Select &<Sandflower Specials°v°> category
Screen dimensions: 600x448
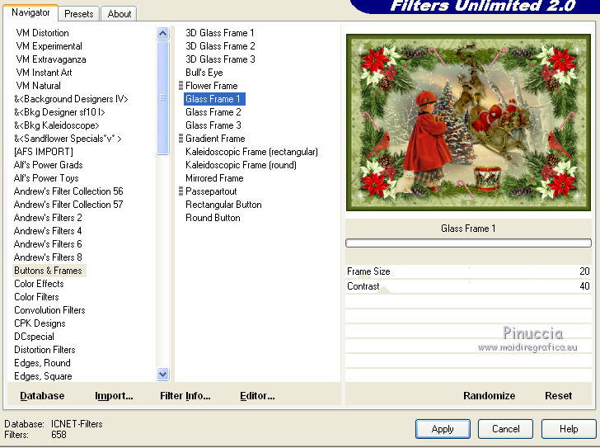click(x=68, y=139)
